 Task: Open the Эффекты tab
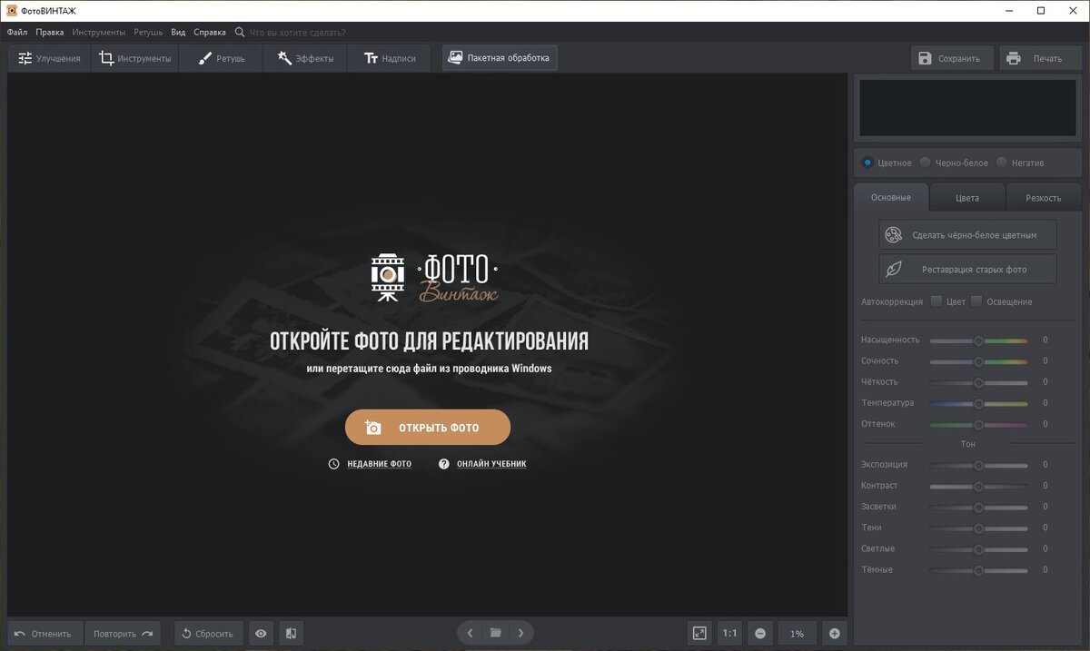point(305,58)
